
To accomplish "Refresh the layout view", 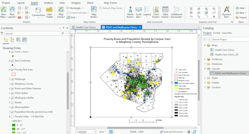I will (194, 132).
